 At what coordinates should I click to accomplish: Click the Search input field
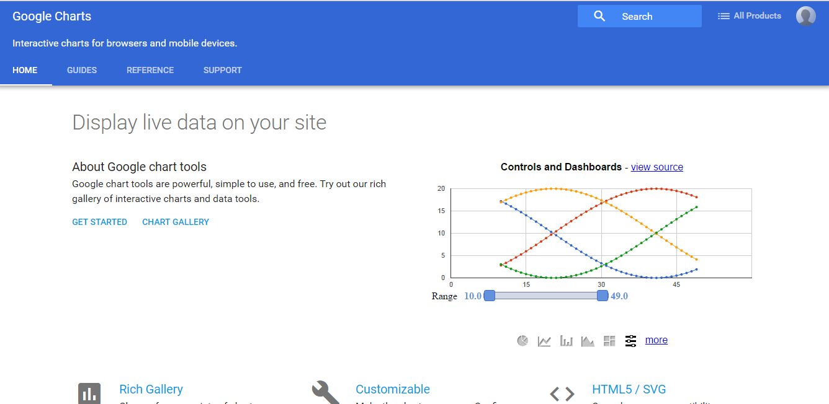[x=640, y=16]
